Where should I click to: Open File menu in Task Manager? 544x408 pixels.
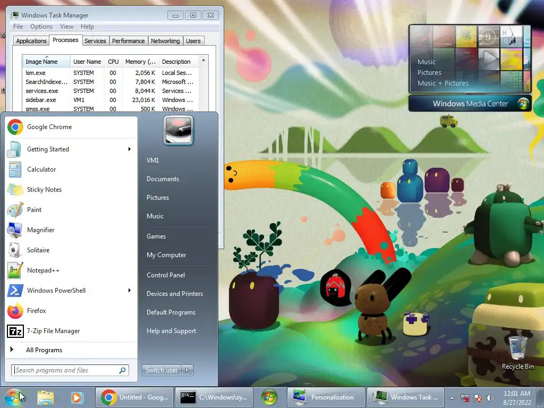pyautogui.click(x=18, y=27)
